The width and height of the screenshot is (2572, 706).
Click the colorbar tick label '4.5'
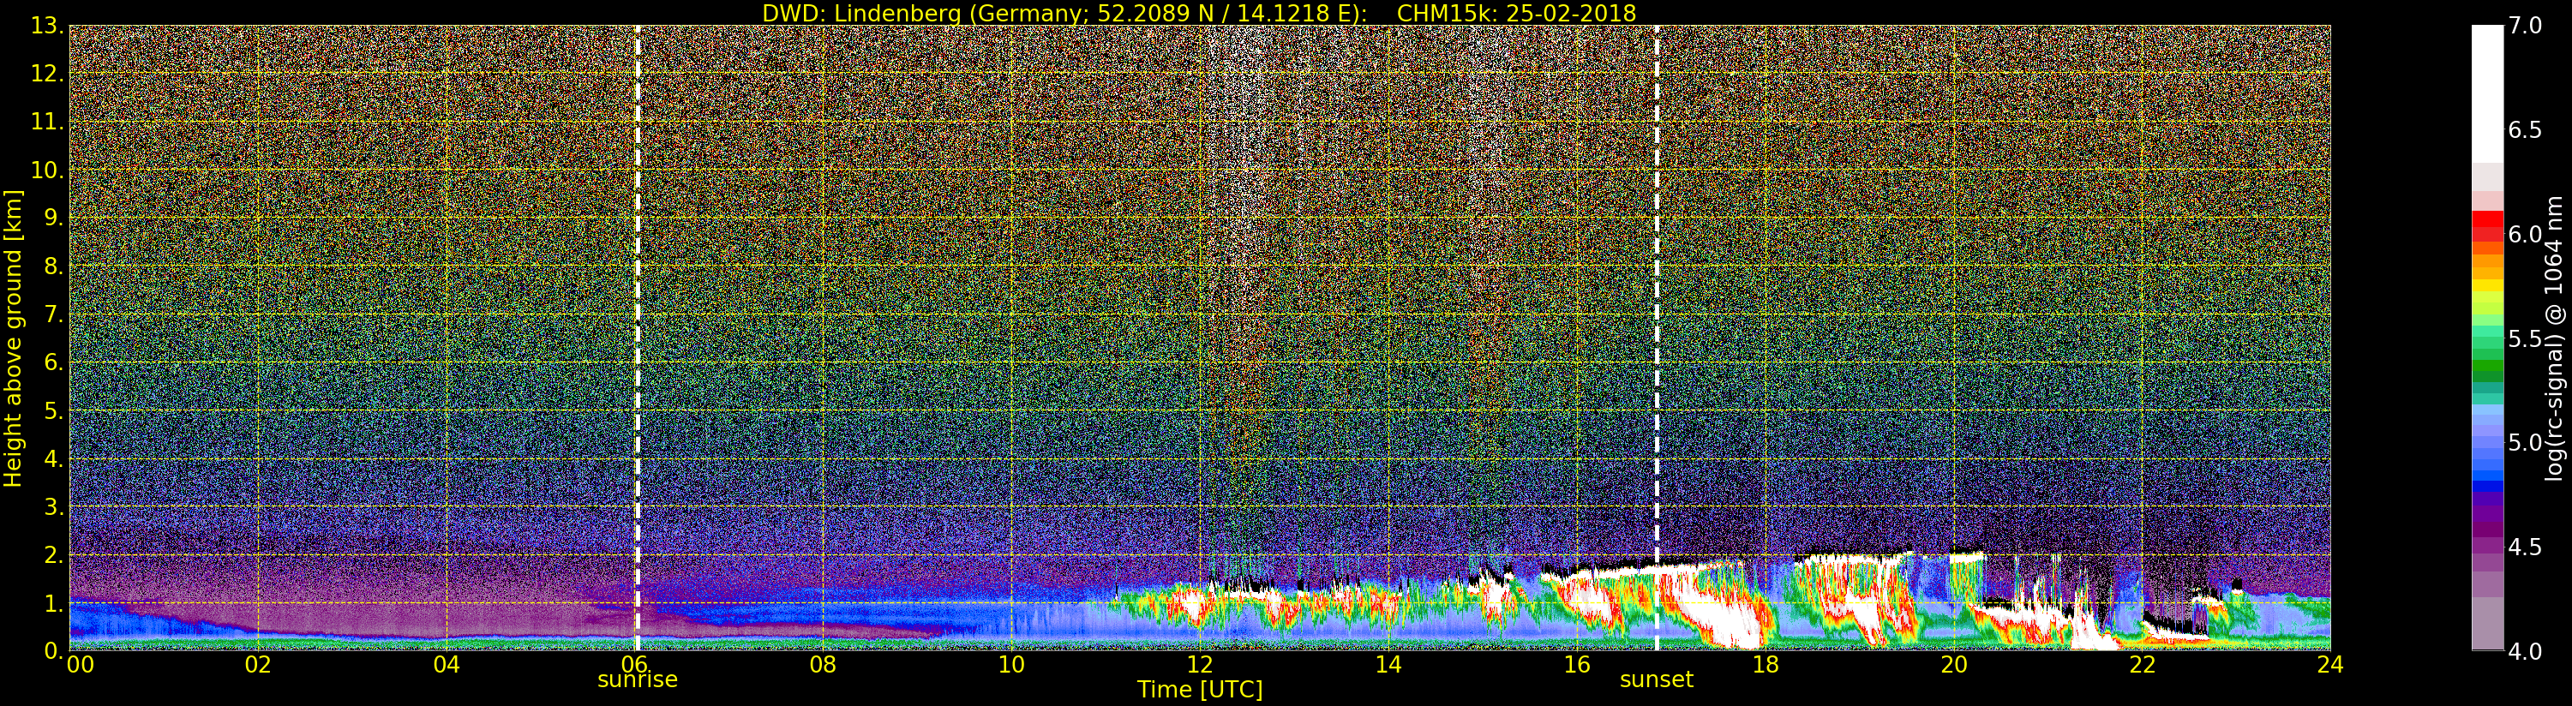[x=2525, y=547]
